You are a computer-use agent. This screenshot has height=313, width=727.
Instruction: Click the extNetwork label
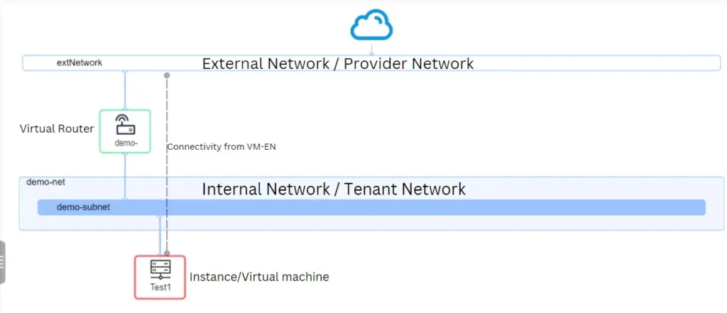80,62
